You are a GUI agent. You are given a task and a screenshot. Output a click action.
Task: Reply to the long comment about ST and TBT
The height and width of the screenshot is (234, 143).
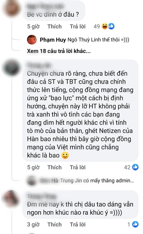[x=78, y=167]
